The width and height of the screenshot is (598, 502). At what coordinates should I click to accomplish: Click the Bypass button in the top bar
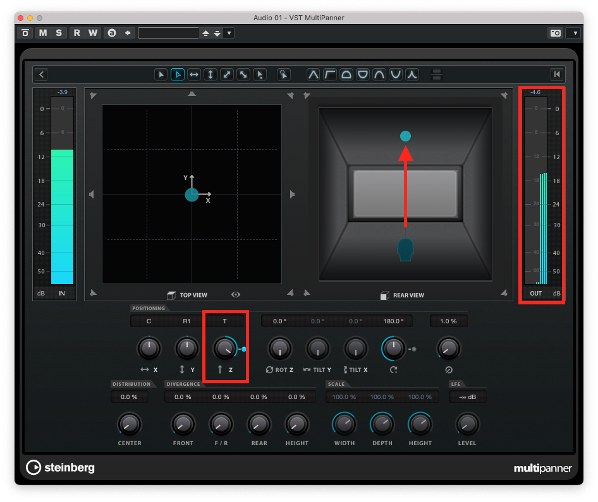(x=26, y=33)
